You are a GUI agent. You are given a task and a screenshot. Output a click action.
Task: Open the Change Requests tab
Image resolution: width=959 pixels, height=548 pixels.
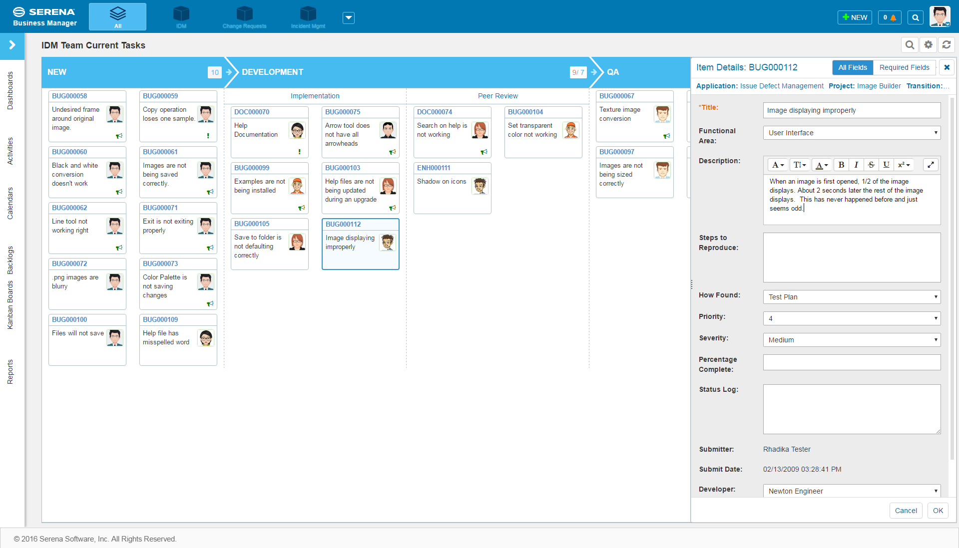click(x=244, y=17)
